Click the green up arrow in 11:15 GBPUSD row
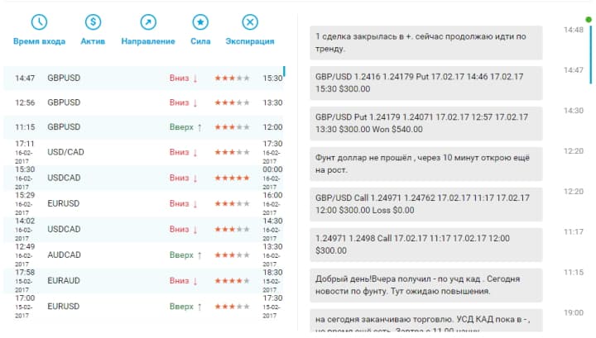Screen dimensions: 596x338 tap(199, 127)
